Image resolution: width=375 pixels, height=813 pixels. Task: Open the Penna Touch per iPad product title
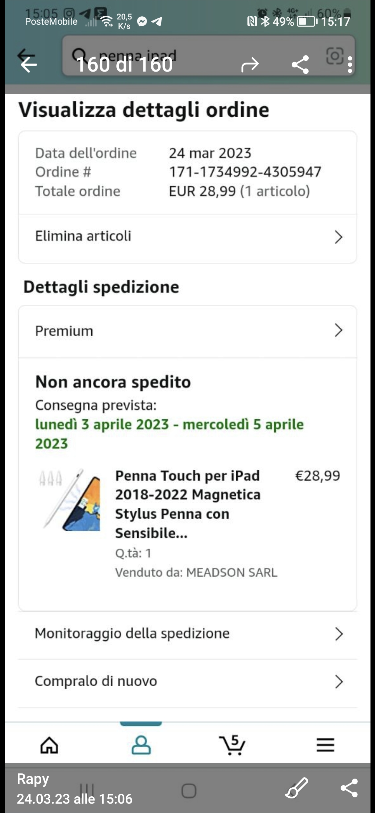188,504
